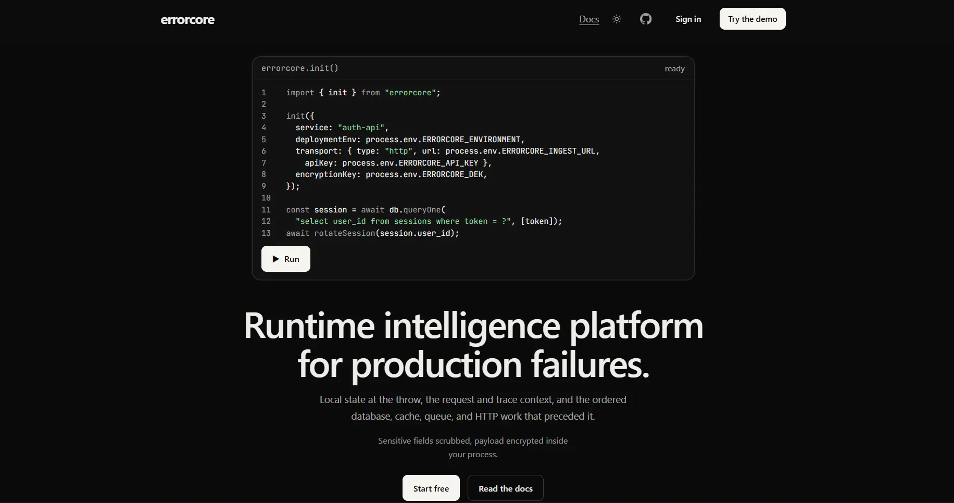Screen dimensions: 954x503
Task: Click the Runtime intelligence platform heading
Action: (473, 345)
